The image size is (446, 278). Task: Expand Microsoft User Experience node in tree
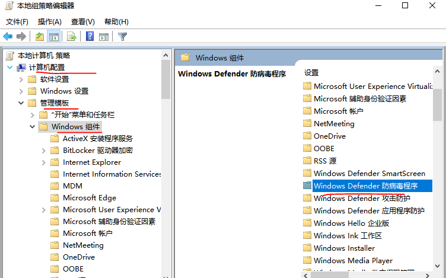pos(43,210)
